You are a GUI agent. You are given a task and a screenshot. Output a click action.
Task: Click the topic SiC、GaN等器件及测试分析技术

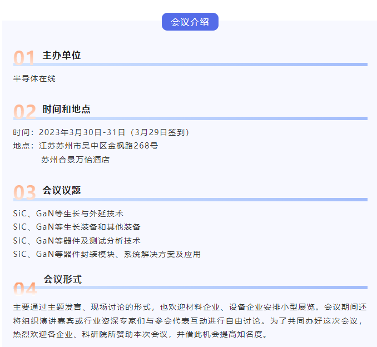(77, 241)
